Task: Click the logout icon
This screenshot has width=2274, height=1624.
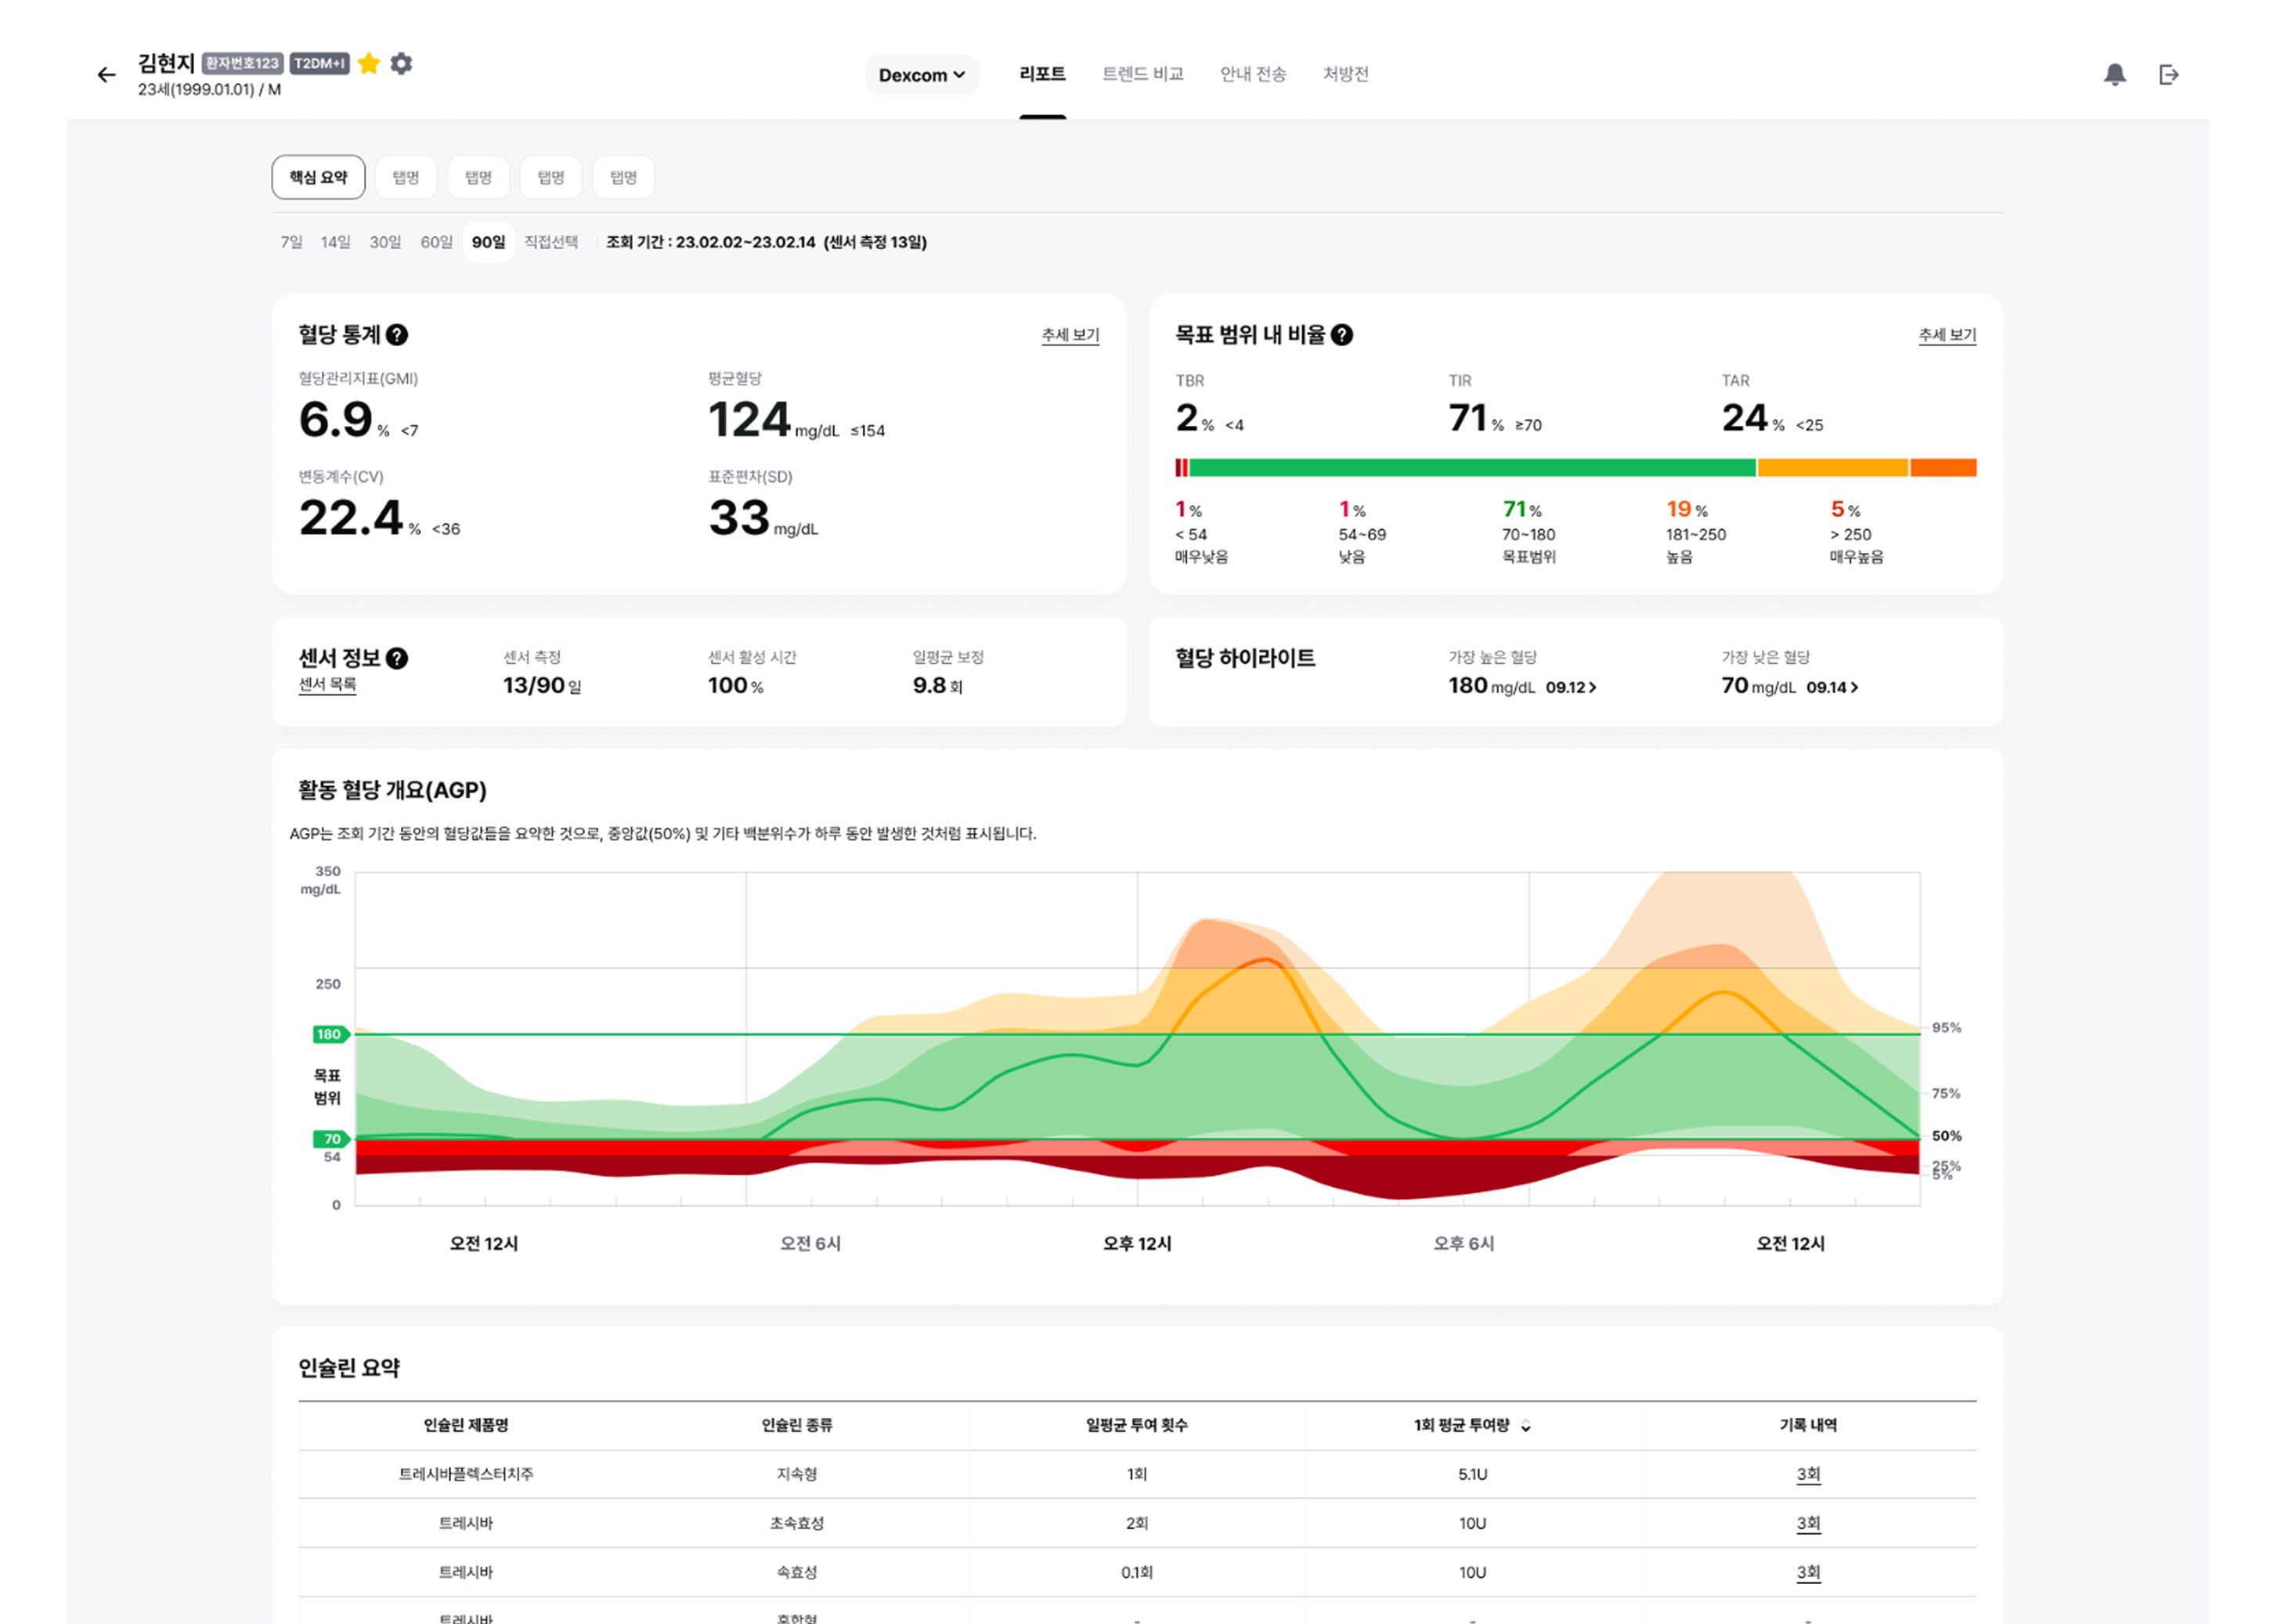Action: 2168,75
